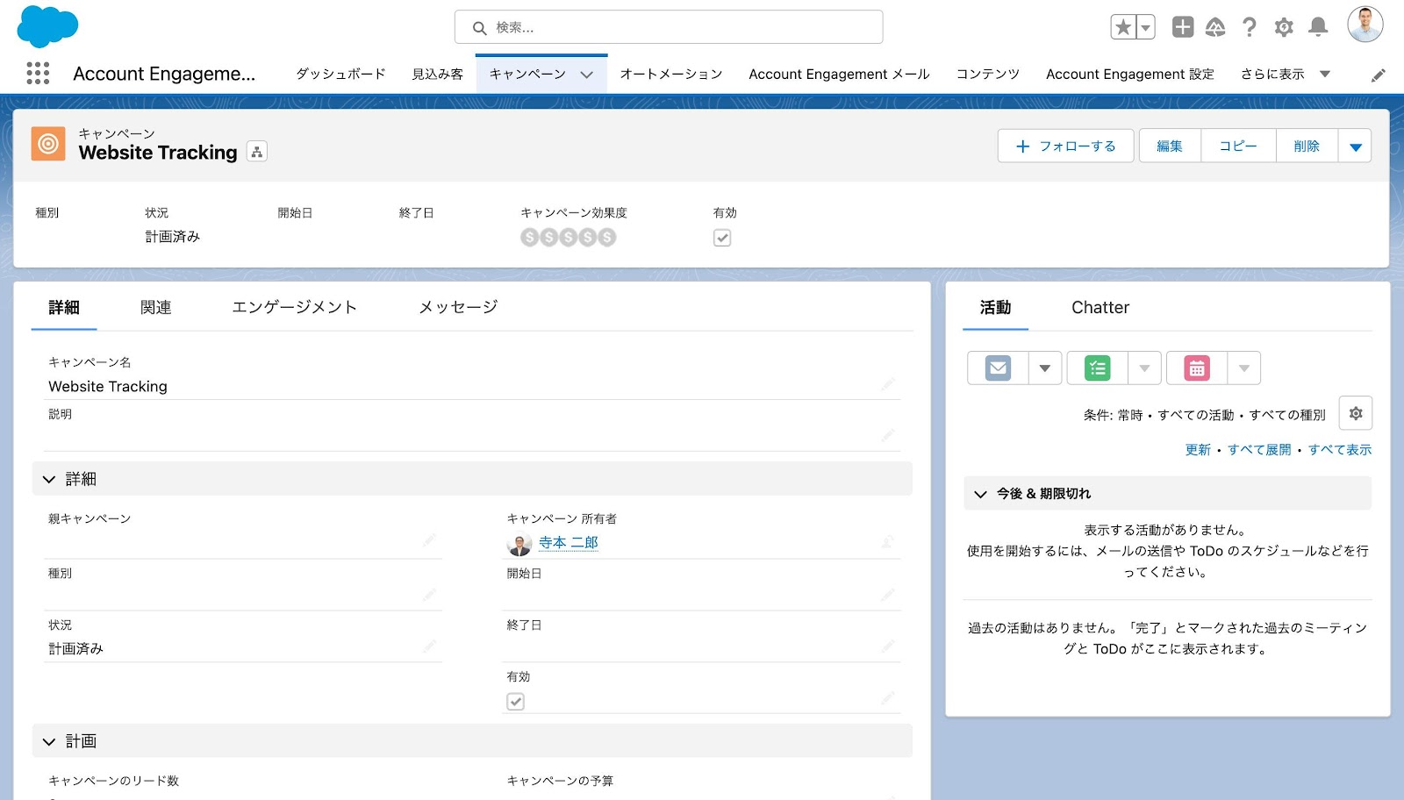Open the コンテンツ tab
This screenshot has height=800, width=1404.
pos(988,75)
